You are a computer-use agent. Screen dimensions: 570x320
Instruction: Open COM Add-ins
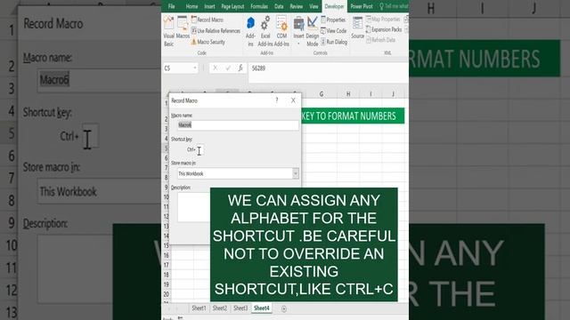click(281, 32)
